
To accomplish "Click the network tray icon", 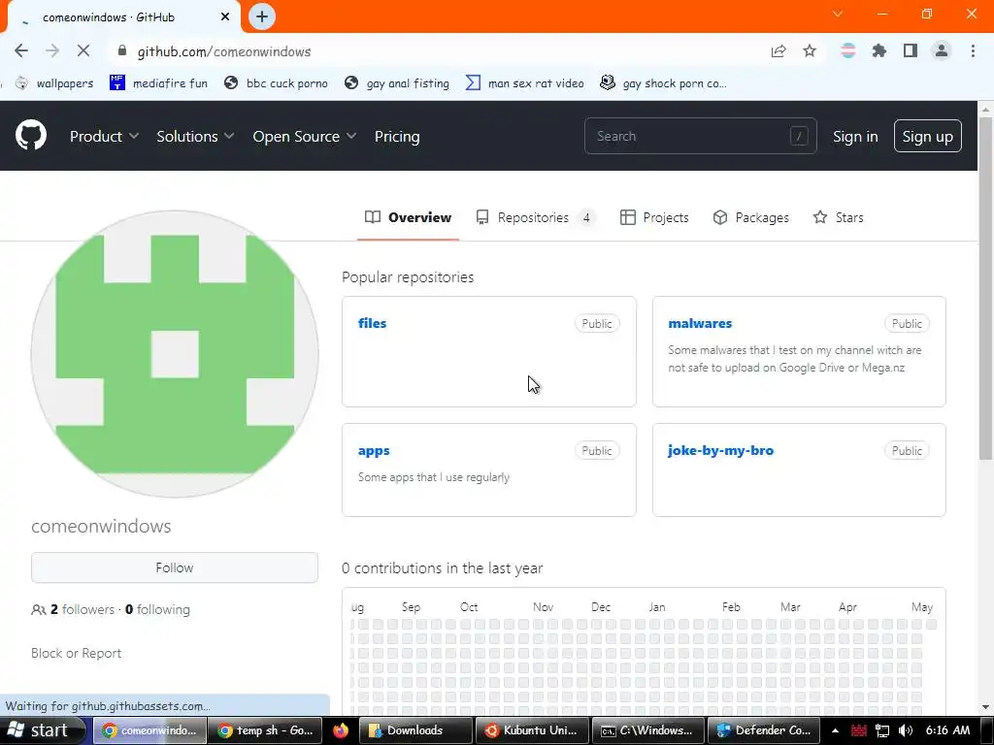I will click(x=881, y=730).
